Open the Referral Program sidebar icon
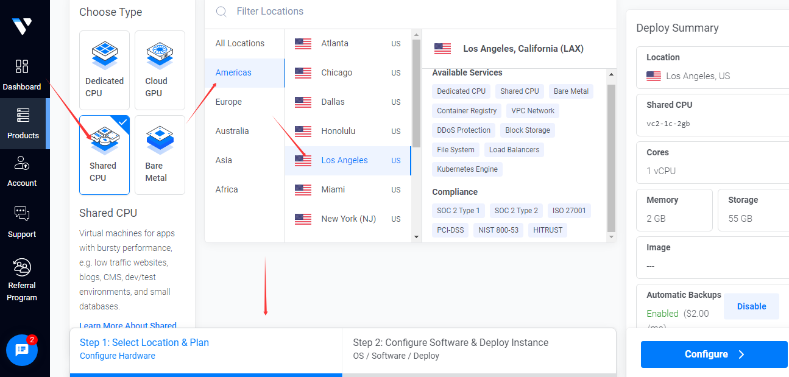 [x=22, y=267]
